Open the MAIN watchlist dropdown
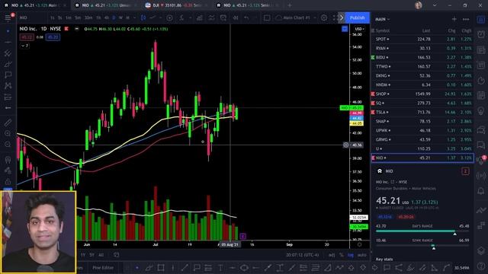This screenshot has height=274, width=488. pos(382,19)
